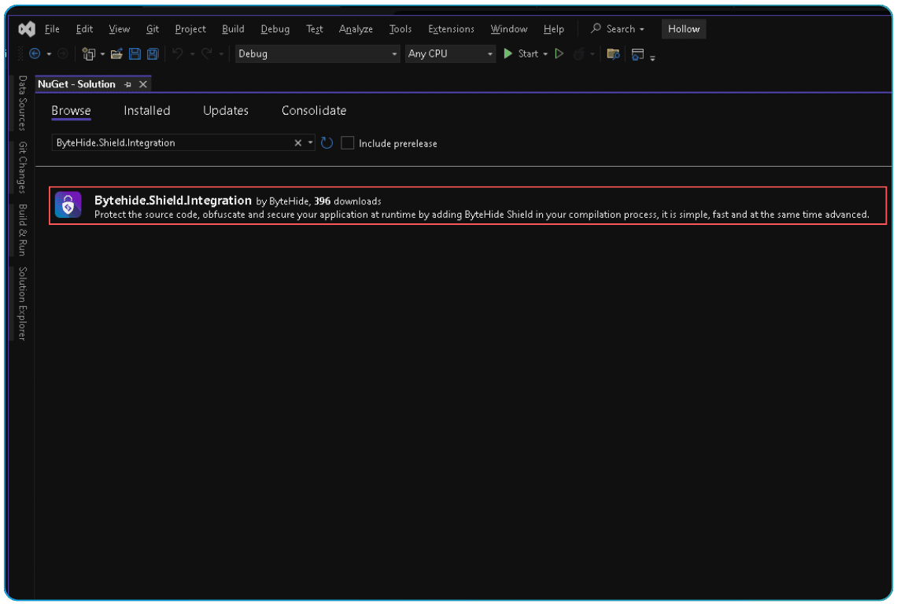897x604 pixels.
Task: Click the Undo arrow icon
Action: pos(178,53)
